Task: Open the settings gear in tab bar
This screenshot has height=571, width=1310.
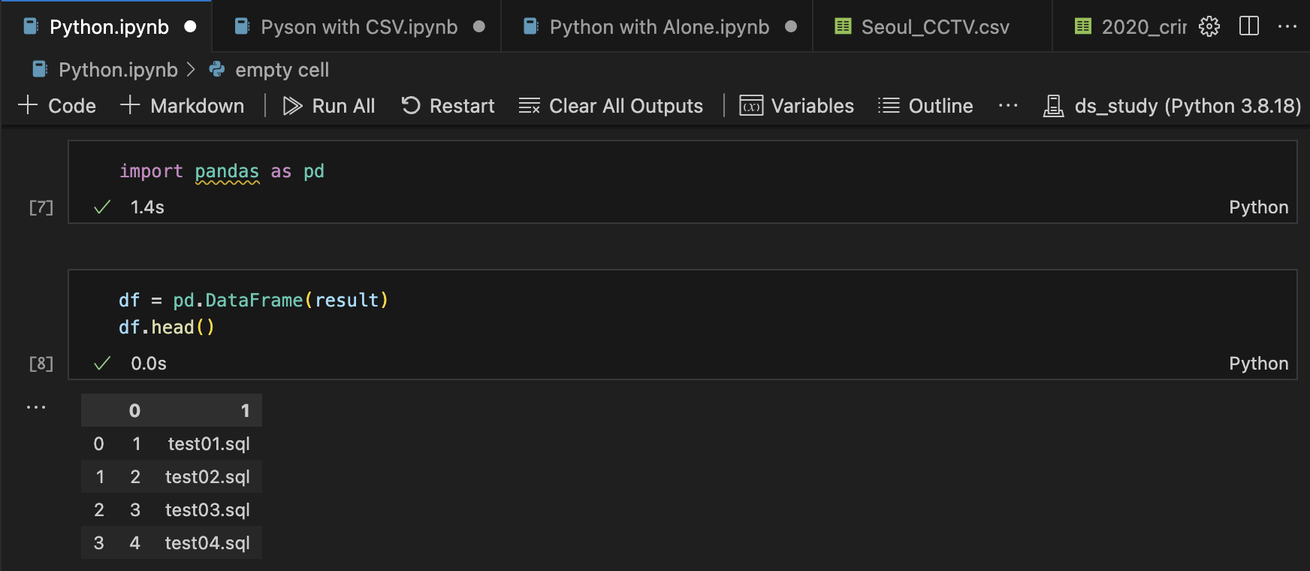Action: pyautogui.click(x=1209, y=27)
